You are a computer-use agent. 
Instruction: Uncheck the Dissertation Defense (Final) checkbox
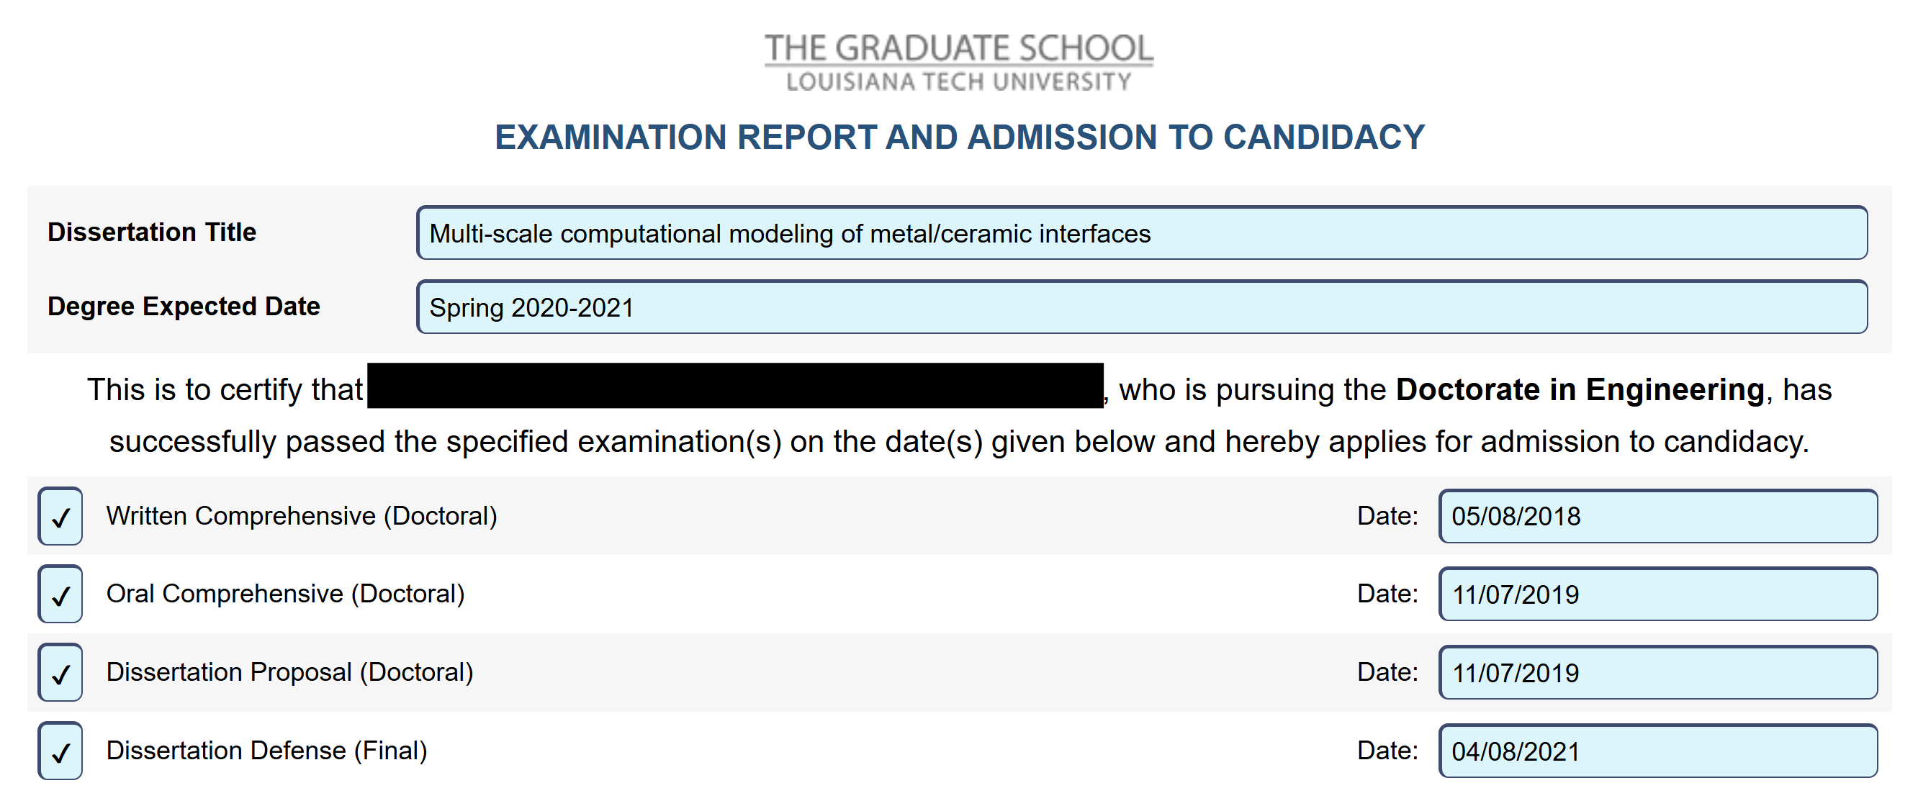pos(60,751)
